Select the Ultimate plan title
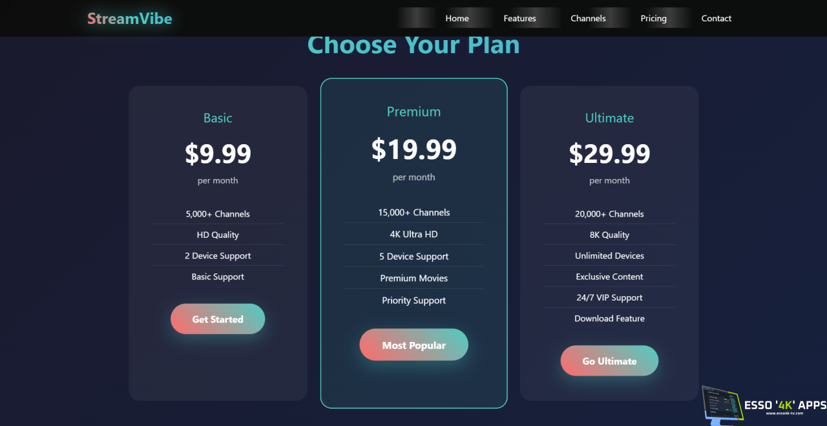Image resolution: width=827 pixels, height=426 pixels. tap(609, 118)
